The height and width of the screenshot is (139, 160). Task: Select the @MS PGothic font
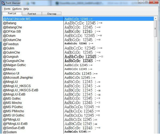point(13,107)
